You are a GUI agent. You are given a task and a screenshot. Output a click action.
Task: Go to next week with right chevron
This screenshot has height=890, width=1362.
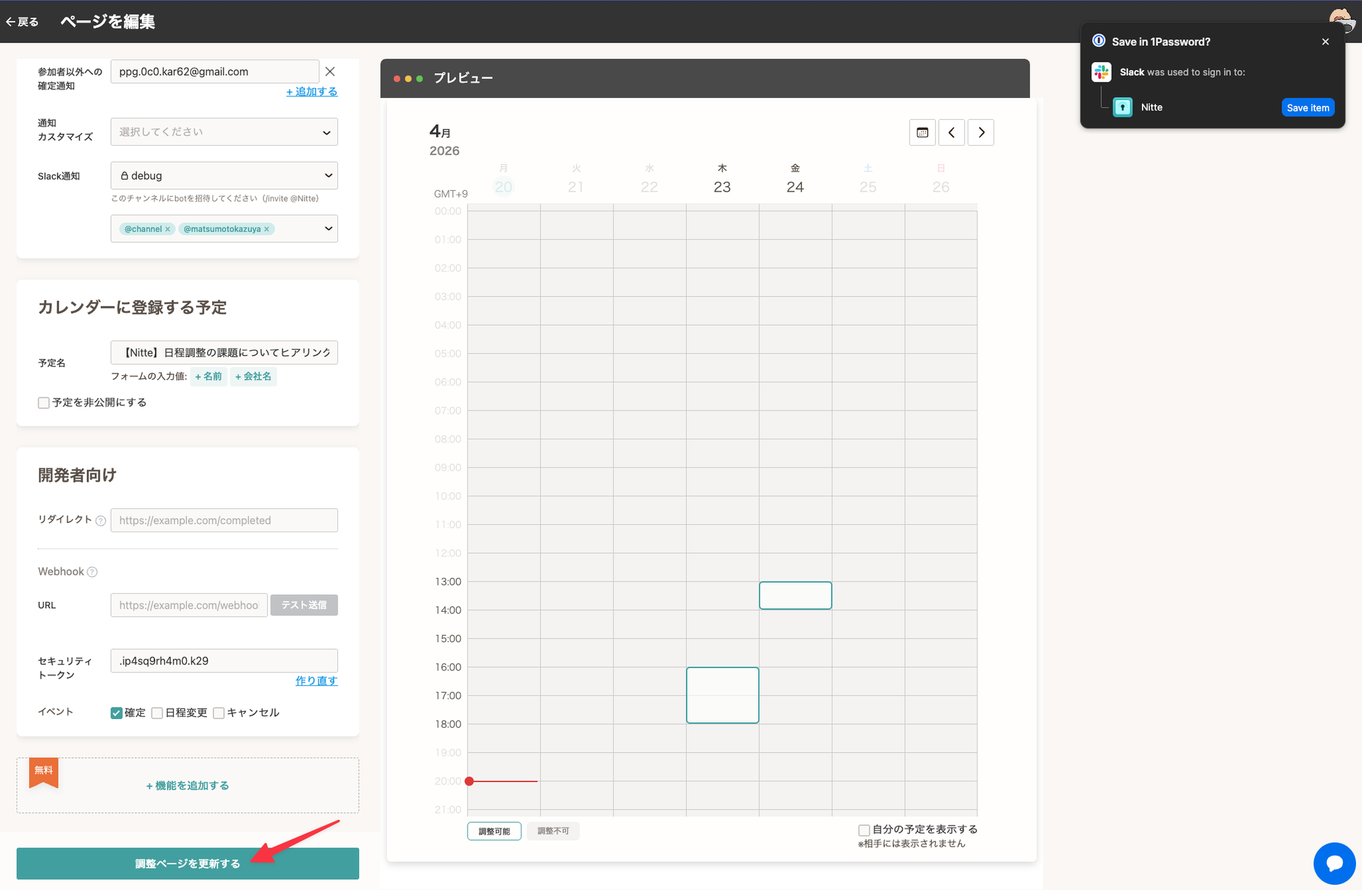[981, 132]
